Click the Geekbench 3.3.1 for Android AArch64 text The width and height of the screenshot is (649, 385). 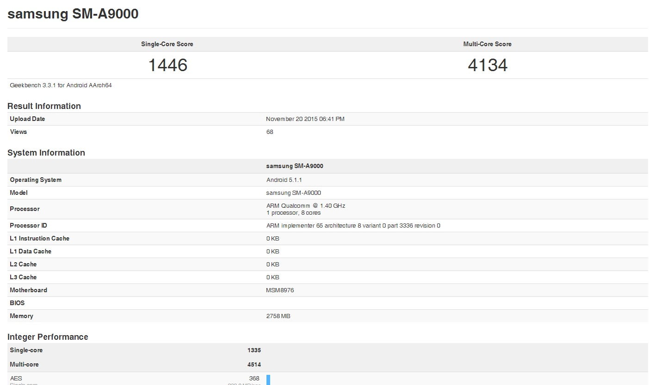click(61, 85)
